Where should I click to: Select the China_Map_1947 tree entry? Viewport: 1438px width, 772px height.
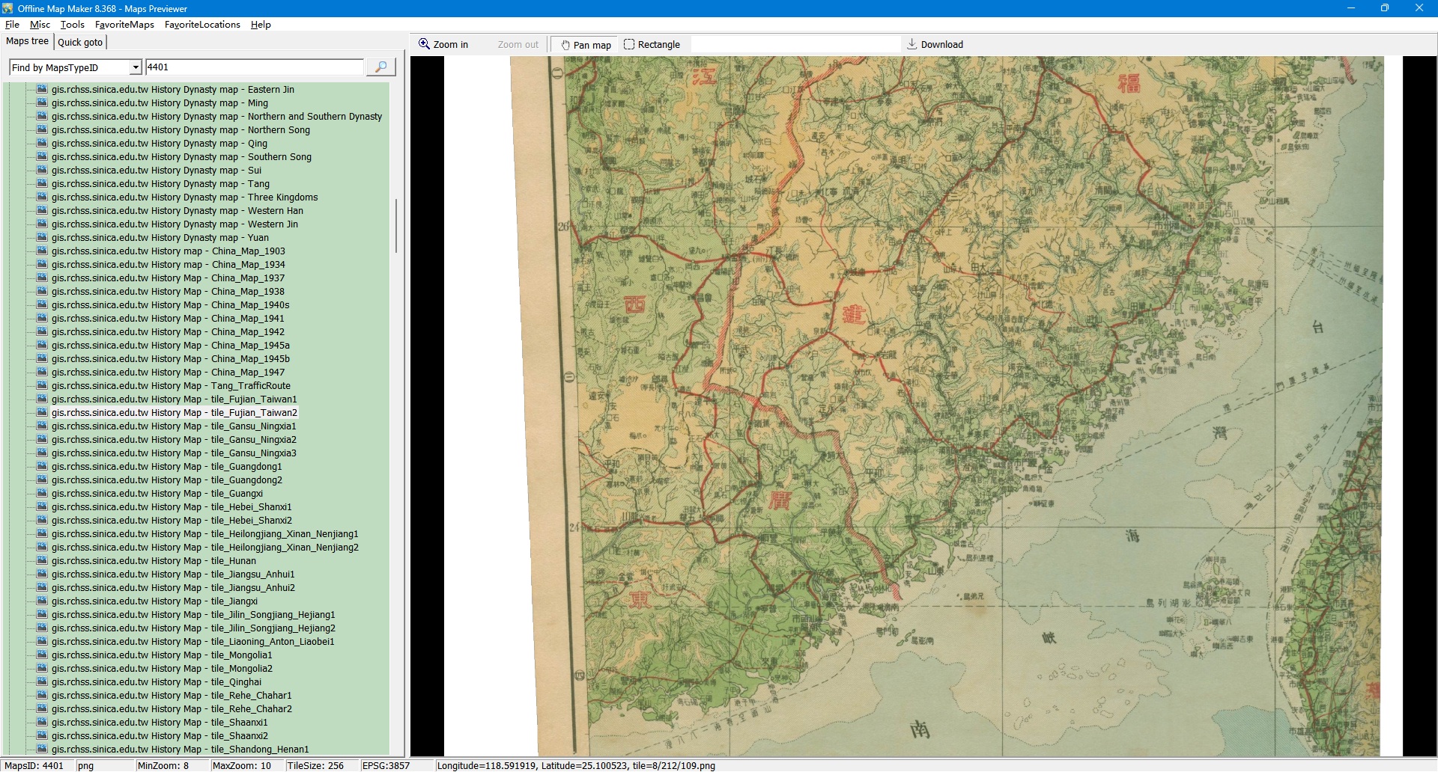[x=168, y=373]
